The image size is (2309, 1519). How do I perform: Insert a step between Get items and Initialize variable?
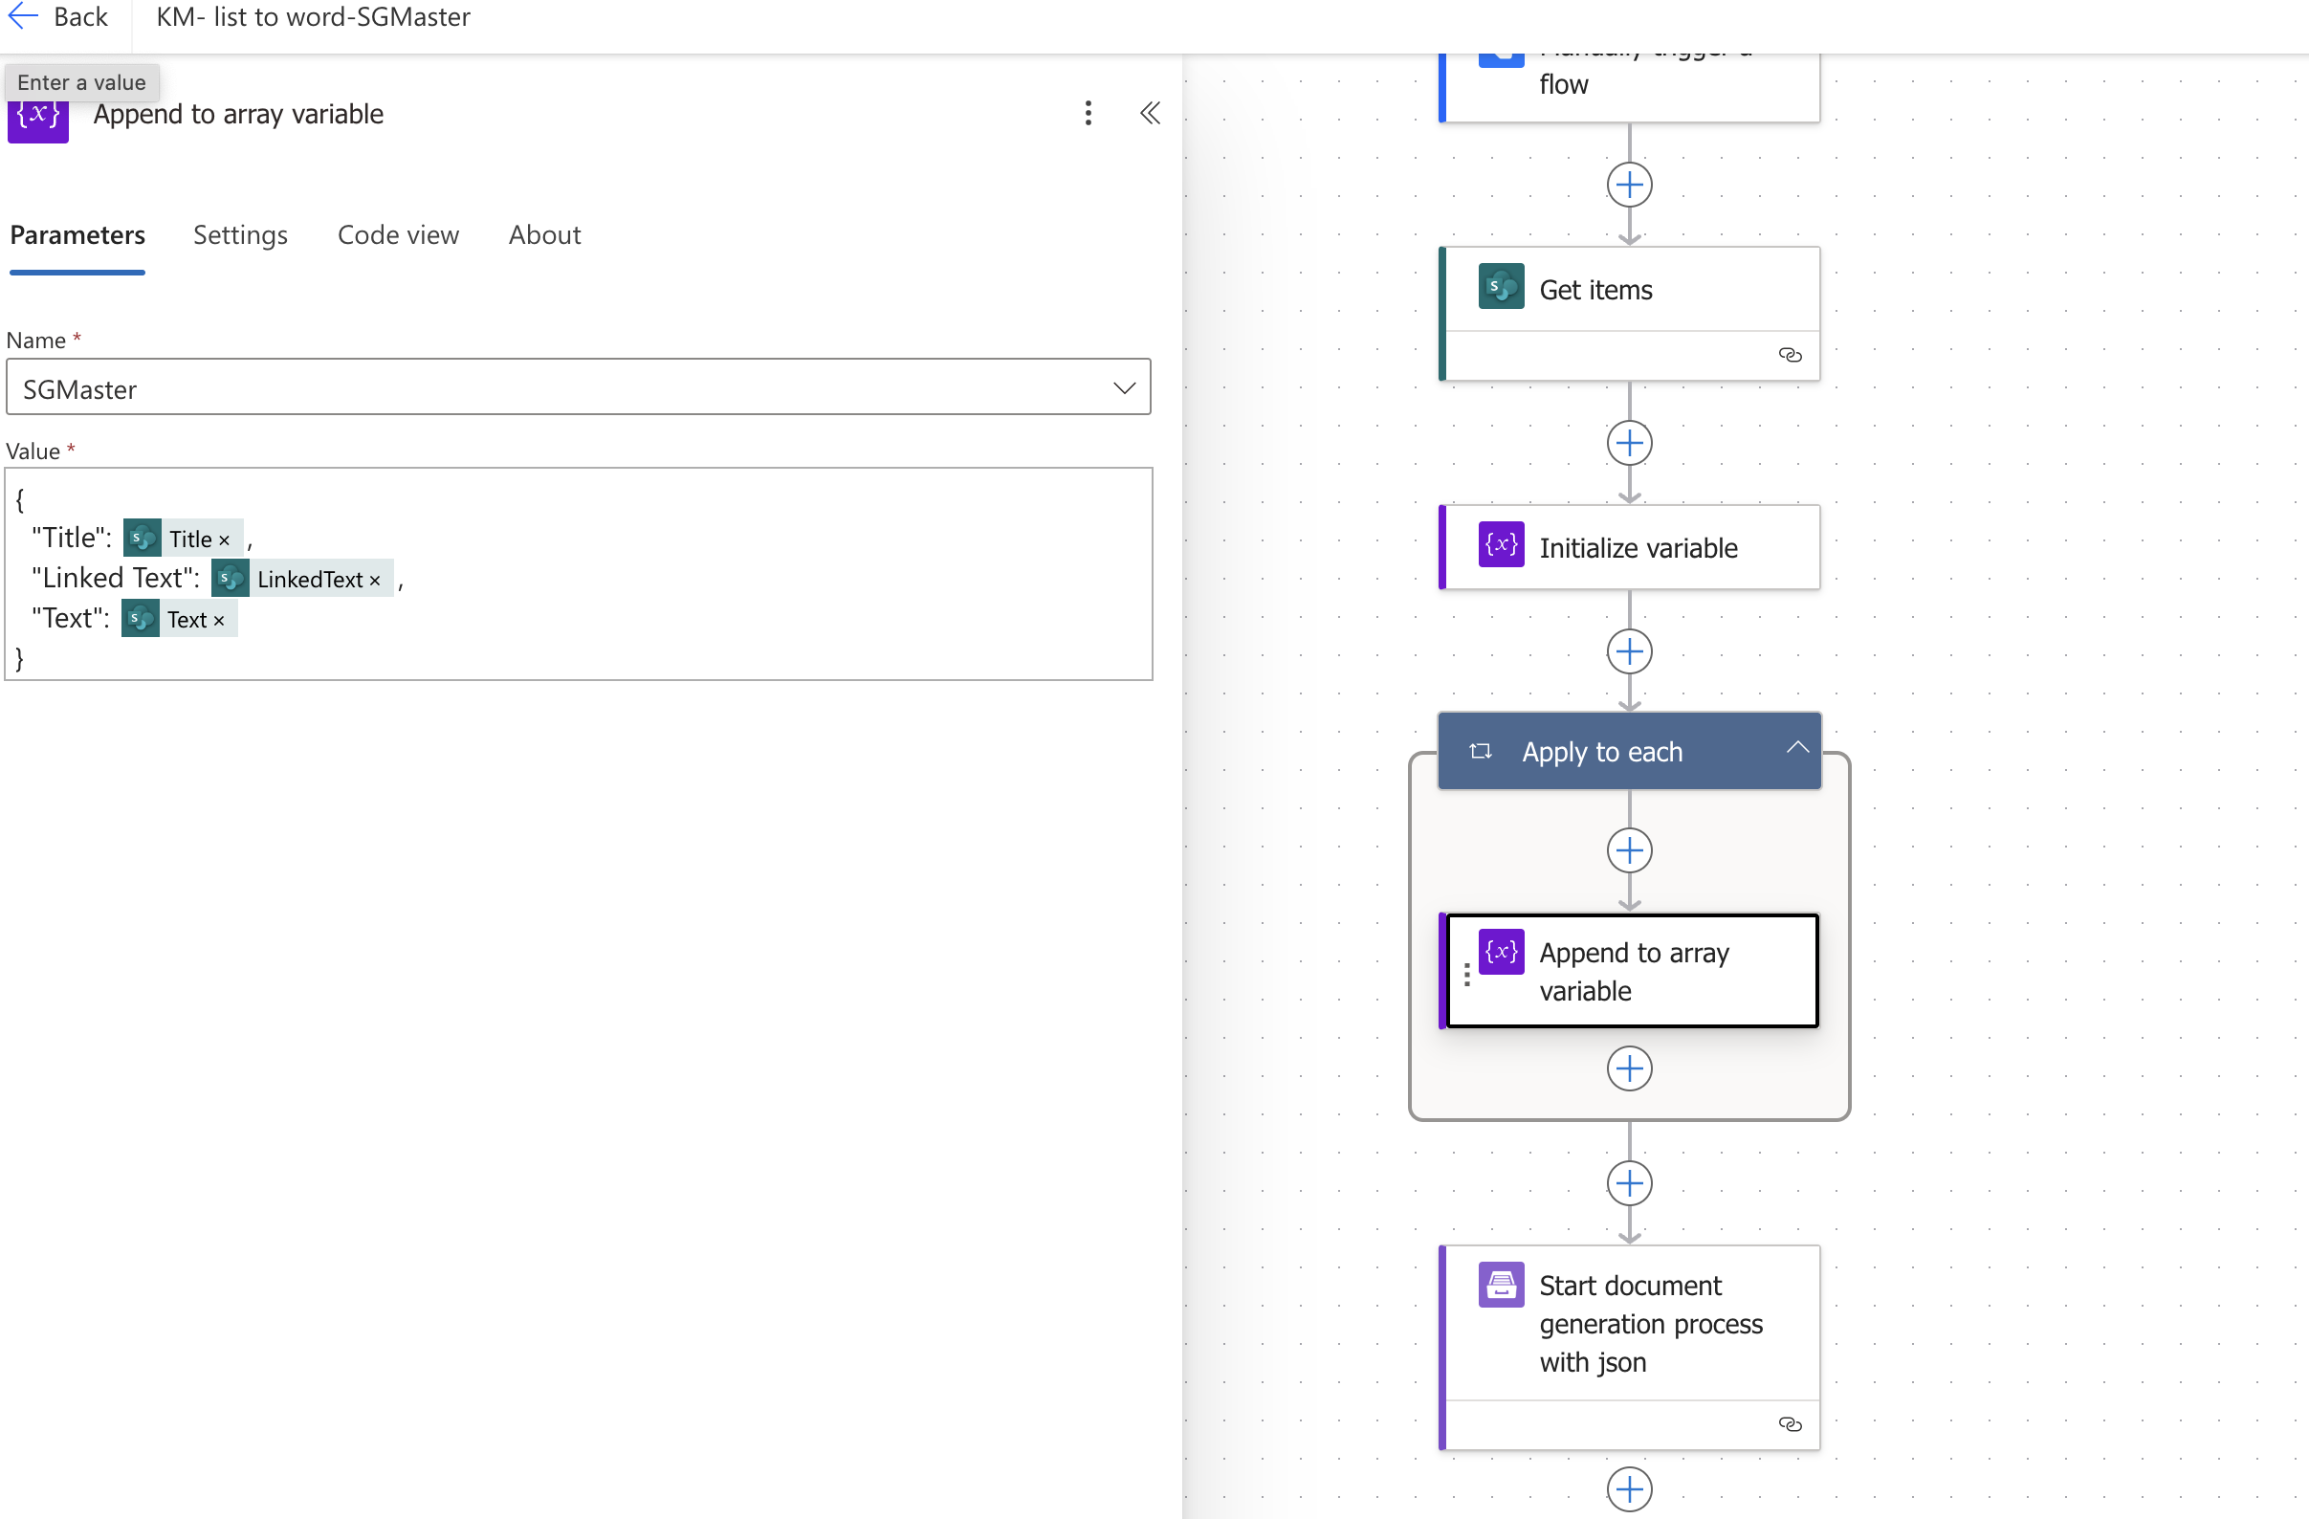[x=1629, y=443]
